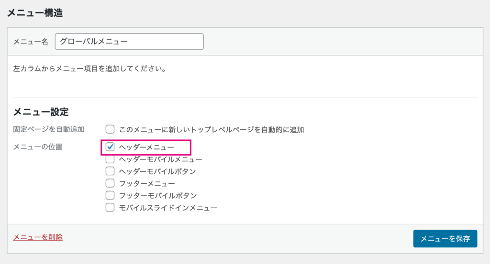Click the ヘッダーモバイルメニュー label text

[x=161, y=159]
